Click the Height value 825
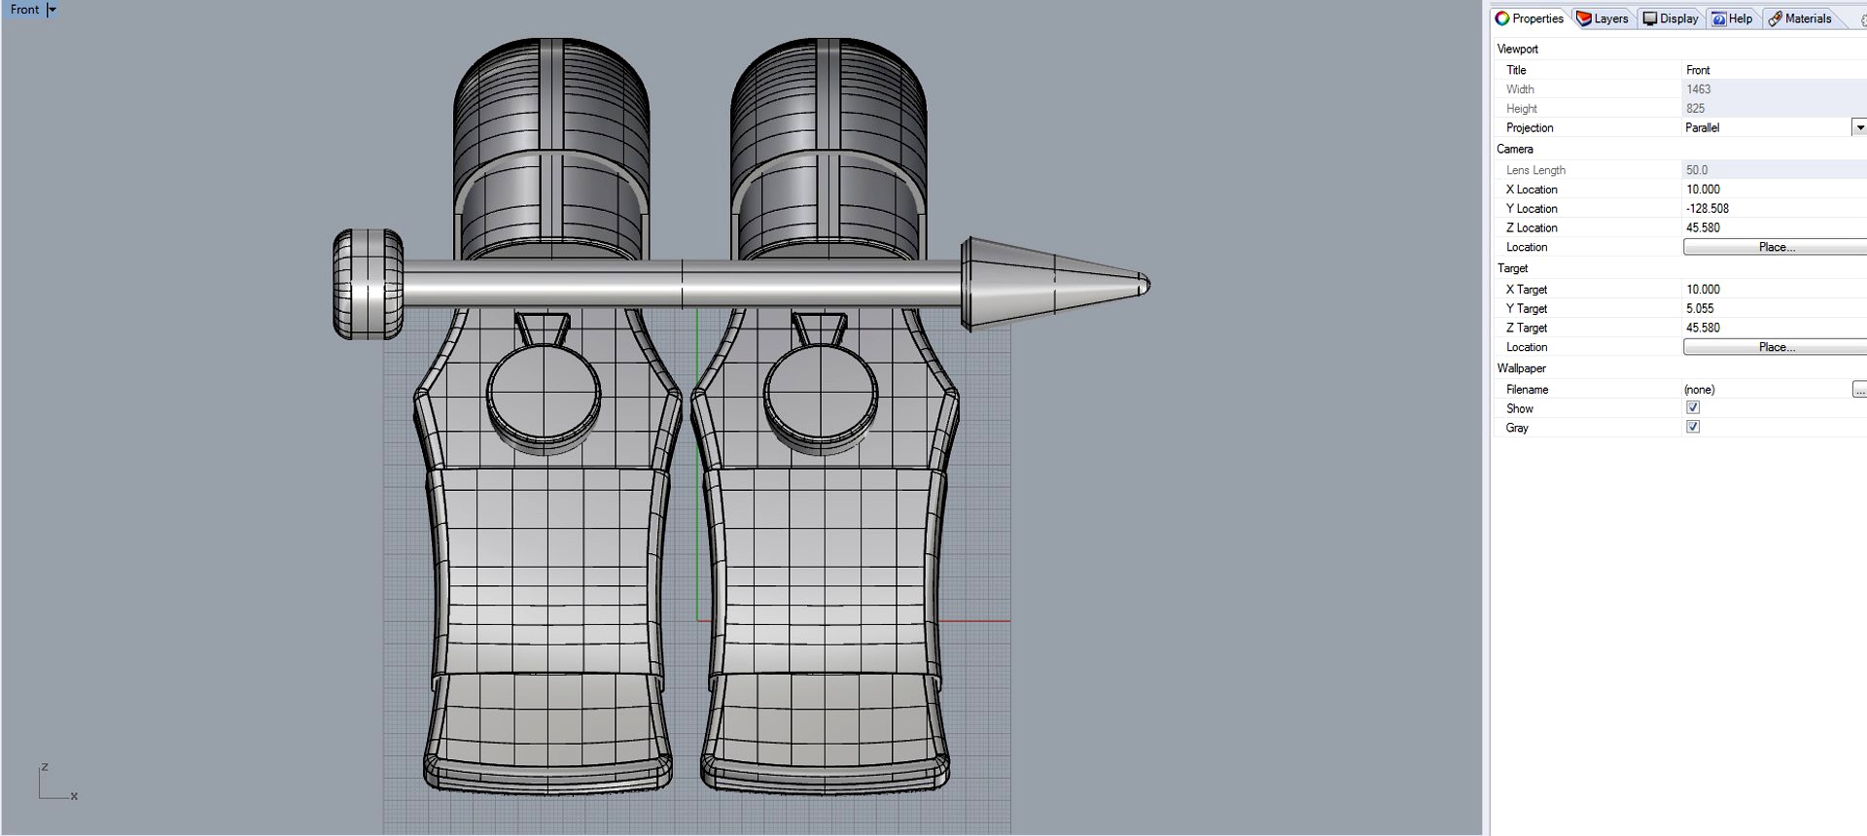 [1774, 109]
